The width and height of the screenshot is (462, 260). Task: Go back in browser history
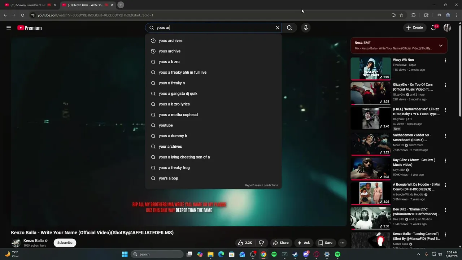coord(5,15)
